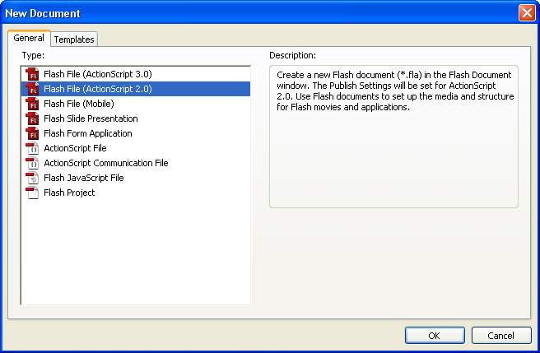Close the New Document window
Image resolution: width=540 pixels, height=353 pixels.
coord(527,13)
